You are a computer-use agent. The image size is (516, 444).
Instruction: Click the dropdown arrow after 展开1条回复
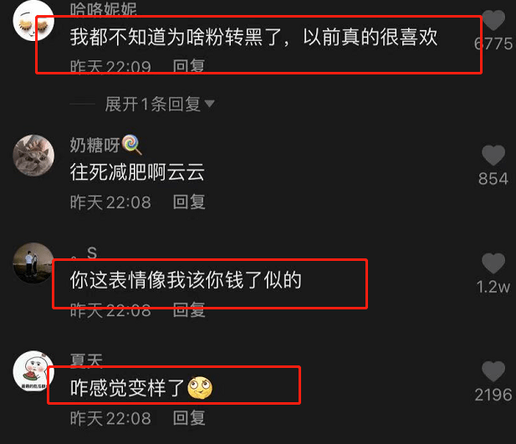210,104
